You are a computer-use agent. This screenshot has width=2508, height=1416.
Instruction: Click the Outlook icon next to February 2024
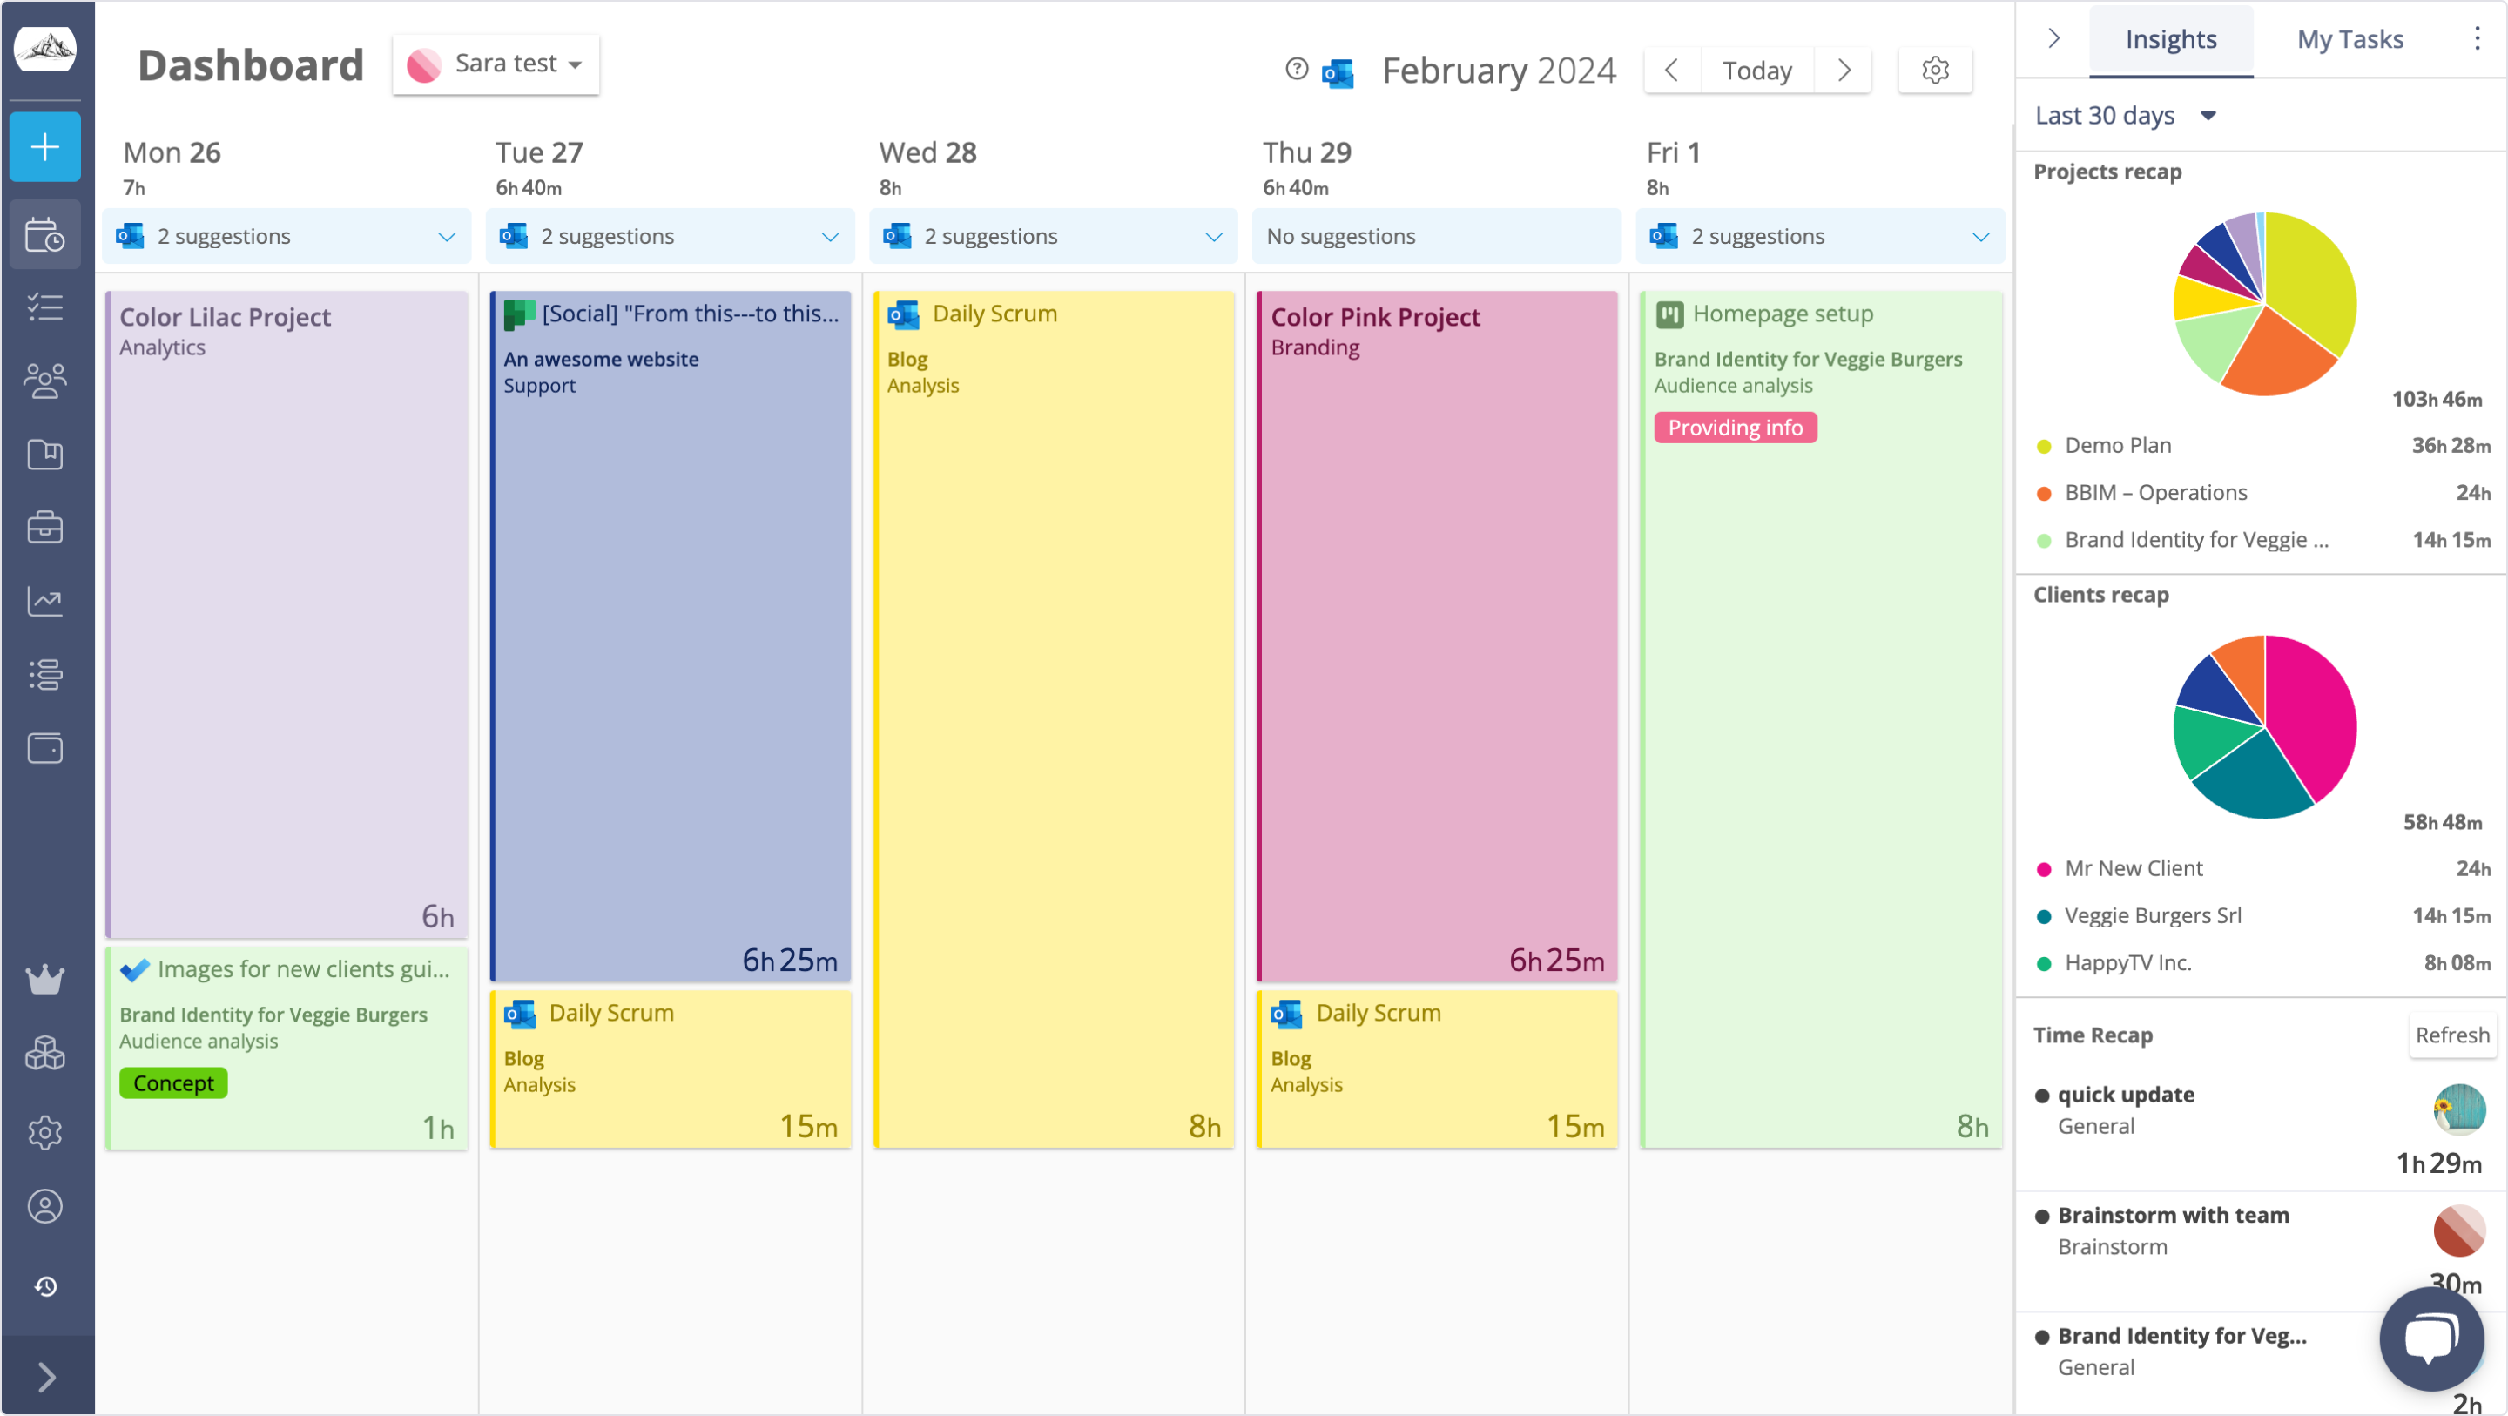pyautogui.click(x=1338, y=72)
